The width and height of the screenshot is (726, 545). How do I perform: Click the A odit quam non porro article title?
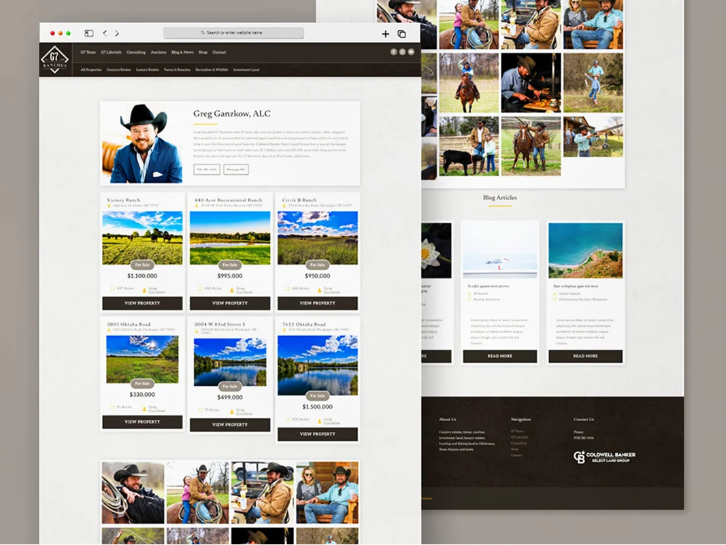click(488, 286)
